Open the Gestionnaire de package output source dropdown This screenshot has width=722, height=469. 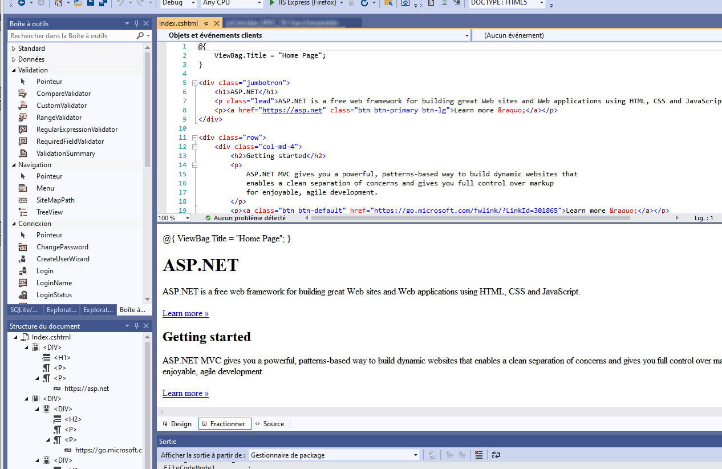[x=415, y=455]
